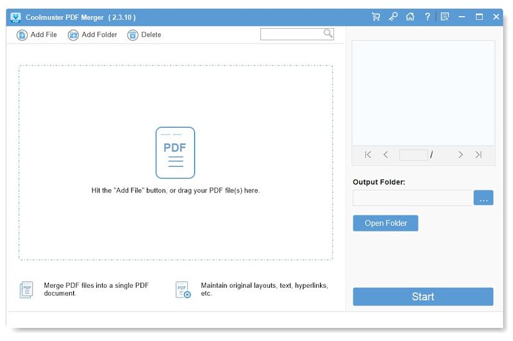This screenshot has width=513, height=341.
Task: Go to the home page icon
Action: click(x=410, y=17)
